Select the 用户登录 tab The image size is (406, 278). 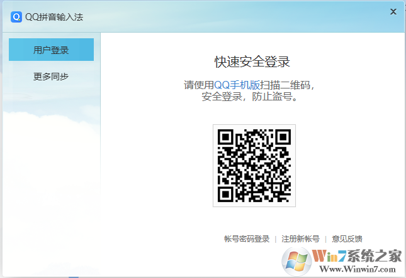51,50
